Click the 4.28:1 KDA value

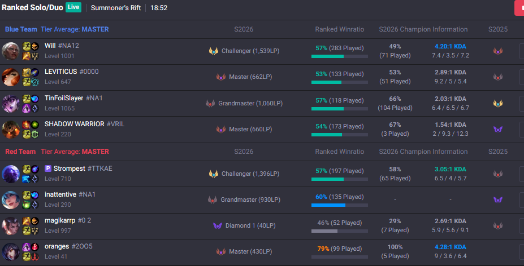(x=451, y=247)
